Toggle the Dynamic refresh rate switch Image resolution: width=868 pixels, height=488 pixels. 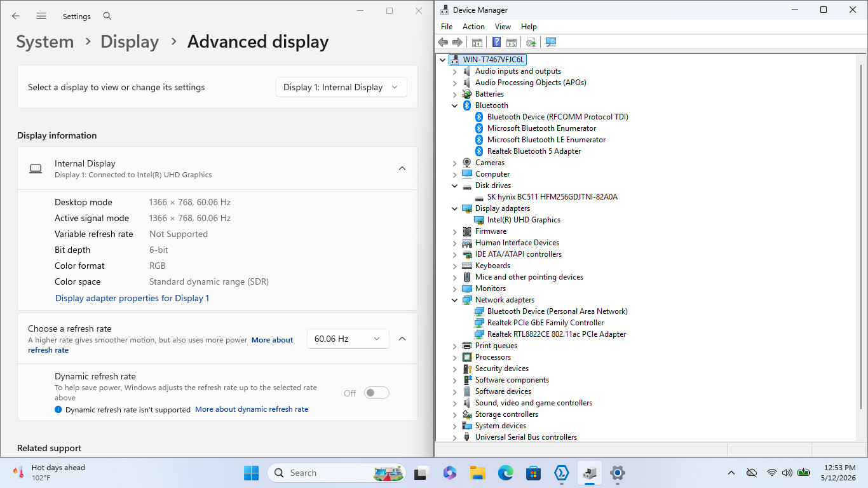tap(376, 393)
